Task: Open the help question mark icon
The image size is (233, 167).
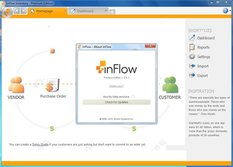Action: [225, 11]
